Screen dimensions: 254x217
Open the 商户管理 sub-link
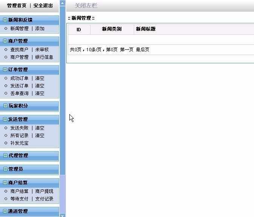(x=19, y=57)
